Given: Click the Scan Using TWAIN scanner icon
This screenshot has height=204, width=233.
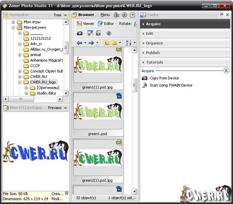Looking at the screenshot, I should [144, 85].
